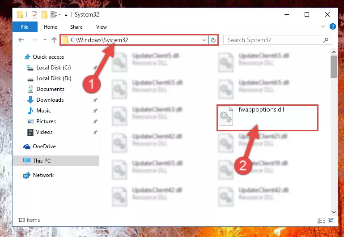
Task: Select OneDrive in navigation pane
Action: pos(39,147)
